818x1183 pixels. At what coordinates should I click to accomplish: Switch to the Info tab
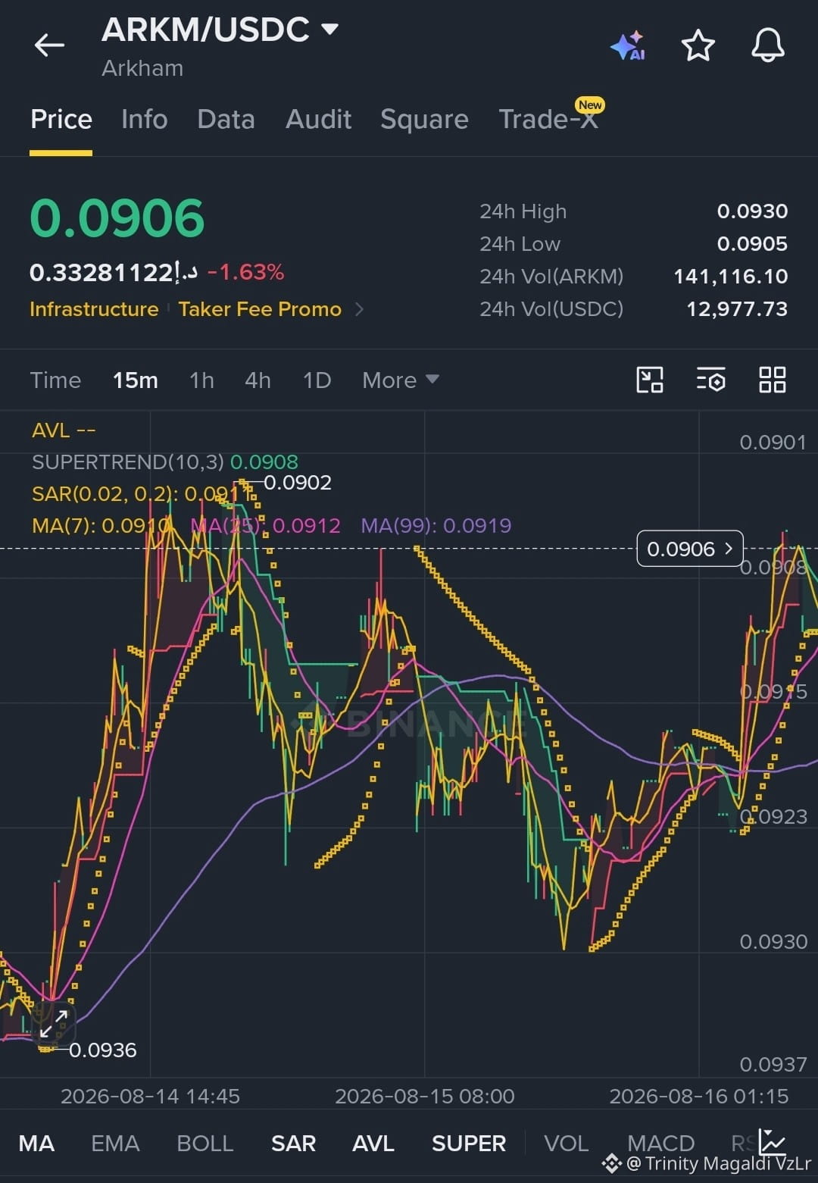click(144, 119)
